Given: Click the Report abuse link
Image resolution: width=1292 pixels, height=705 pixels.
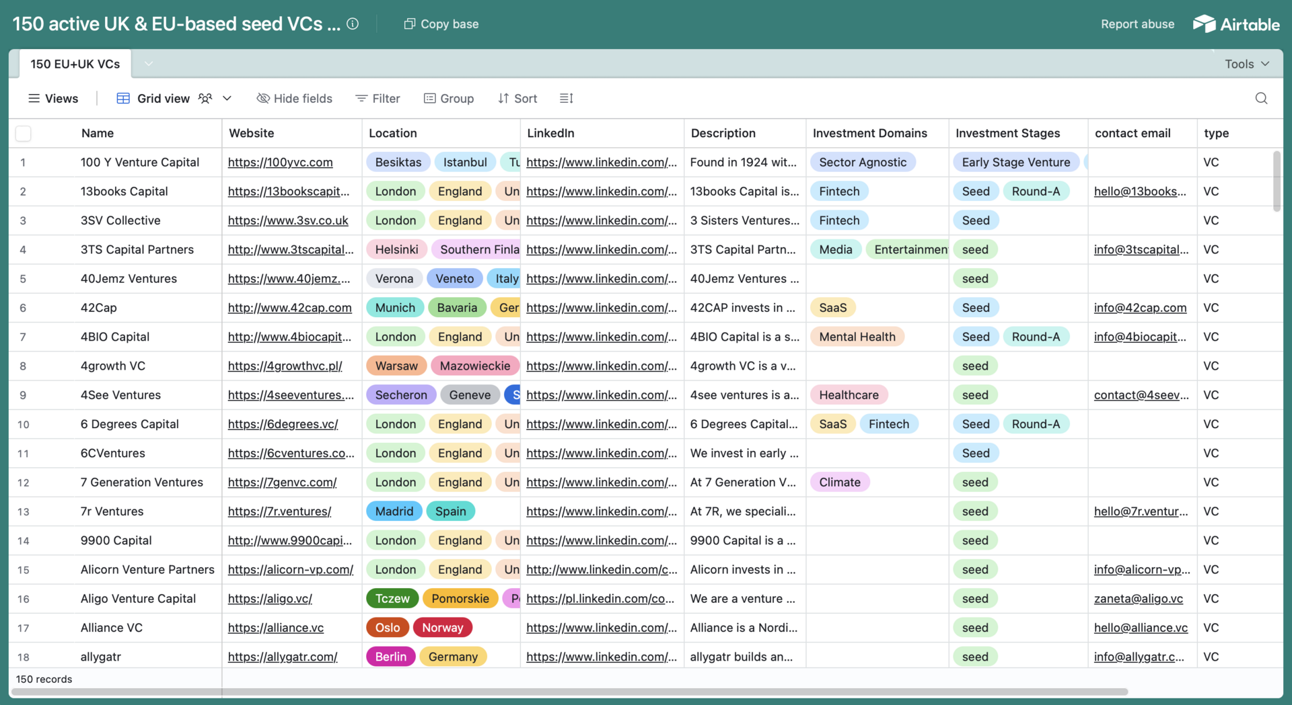Looking at the screenshot, I should point(1137,24).
